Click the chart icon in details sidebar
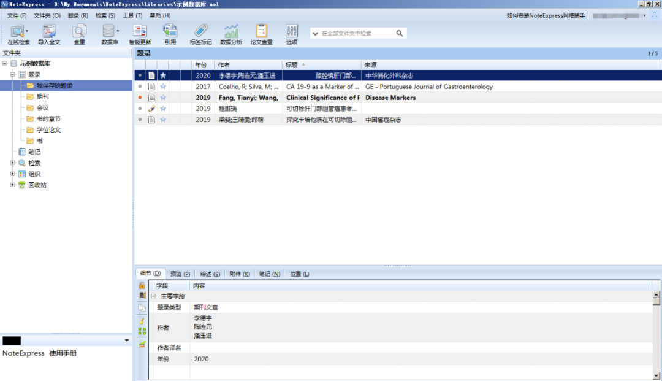 (142, 344)
